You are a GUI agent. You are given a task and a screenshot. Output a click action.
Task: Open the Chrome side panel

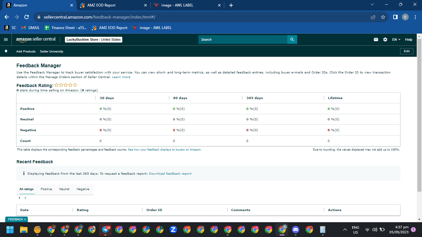click(395, 17)
